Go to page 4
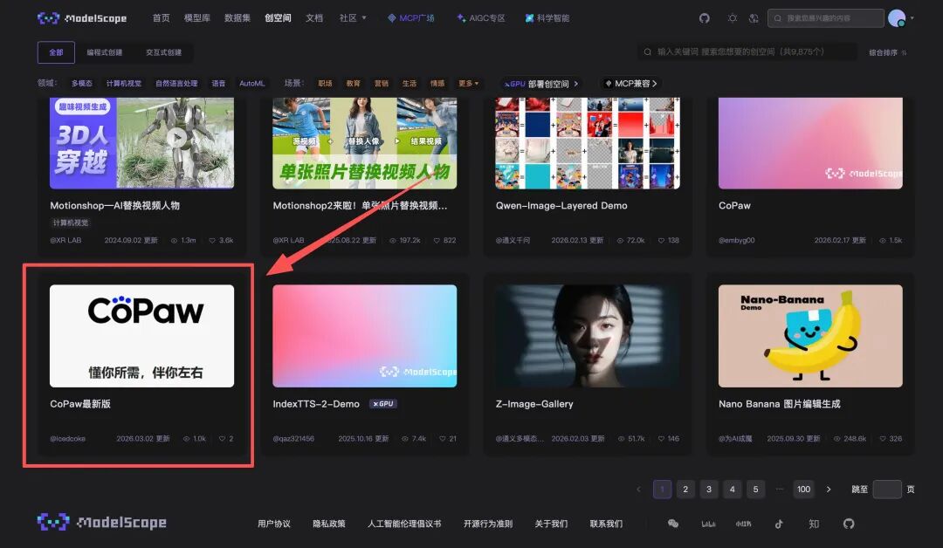Image resolution: width=943 pixels, height=548 pixels. pos(732,490)
